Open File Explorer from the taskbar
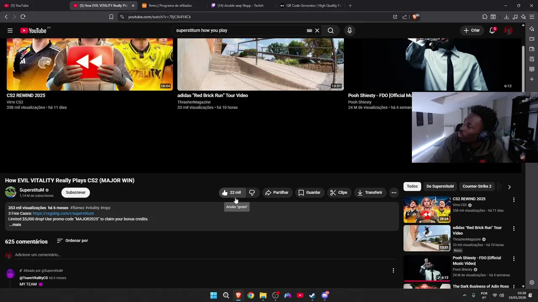 pyautogui.click(x=263, y=295)
